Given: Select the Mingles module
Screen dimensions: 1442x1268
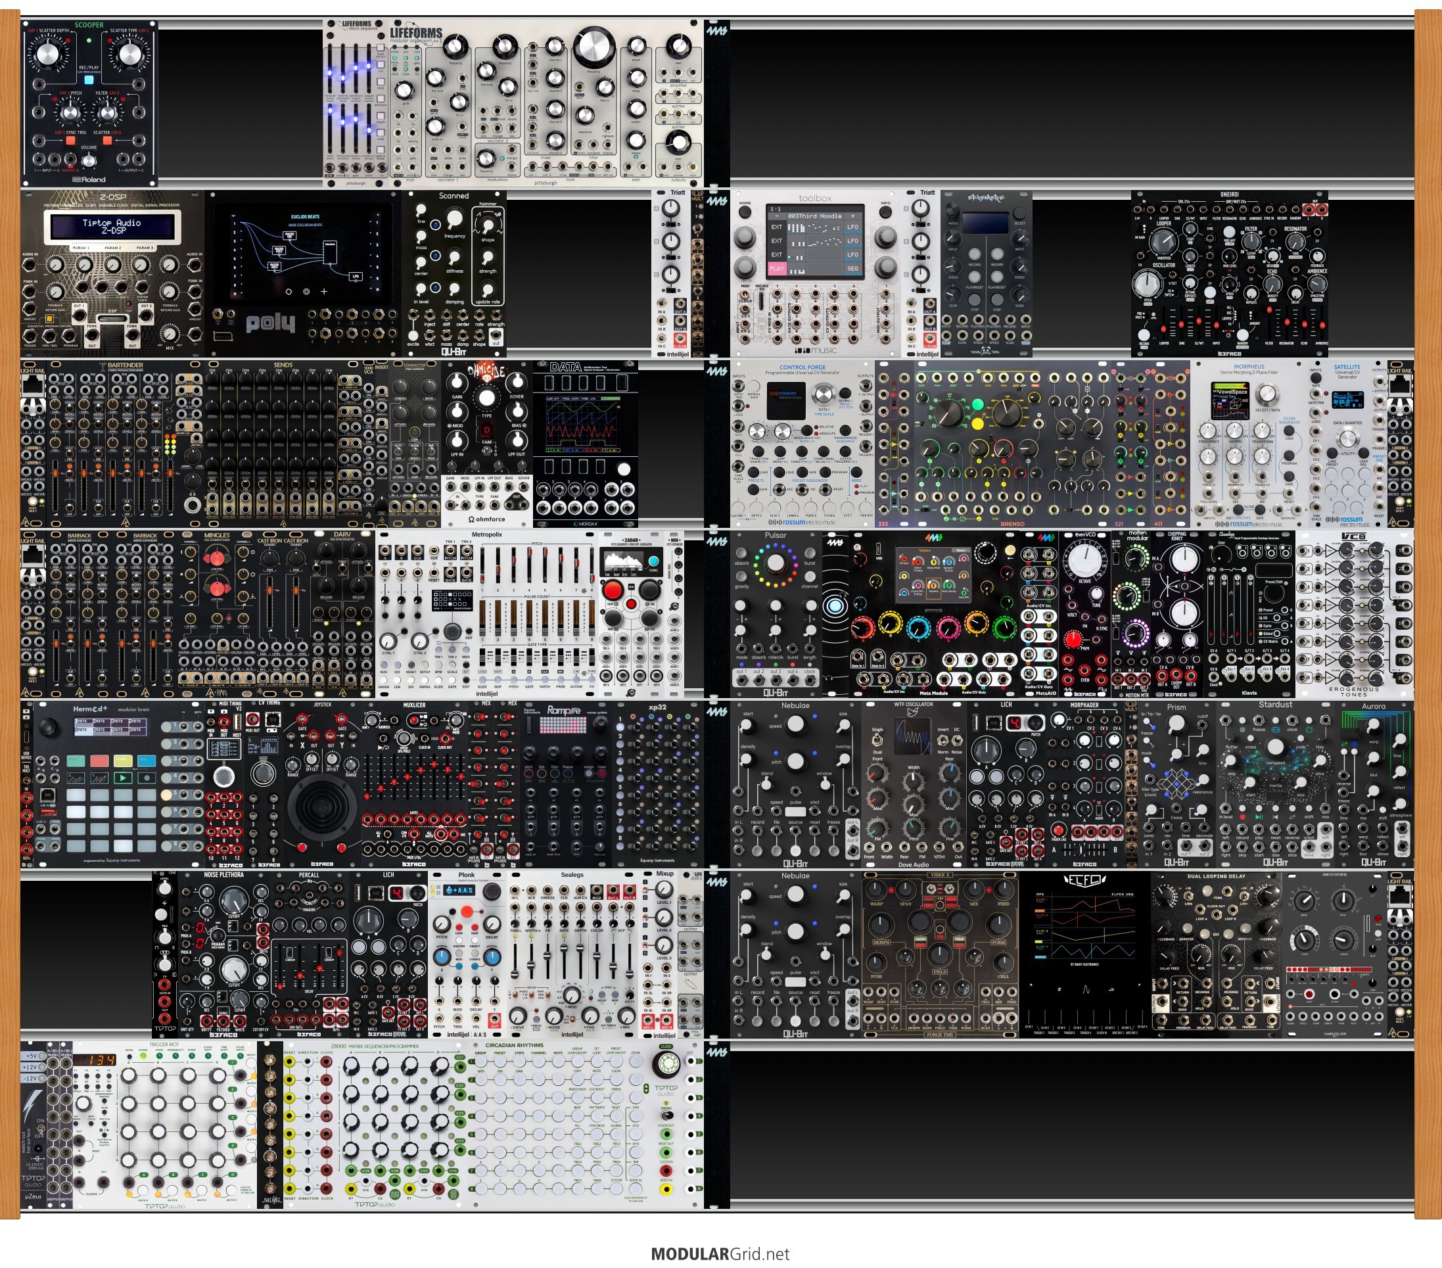Looking at the screenshot, I should 217,615.
